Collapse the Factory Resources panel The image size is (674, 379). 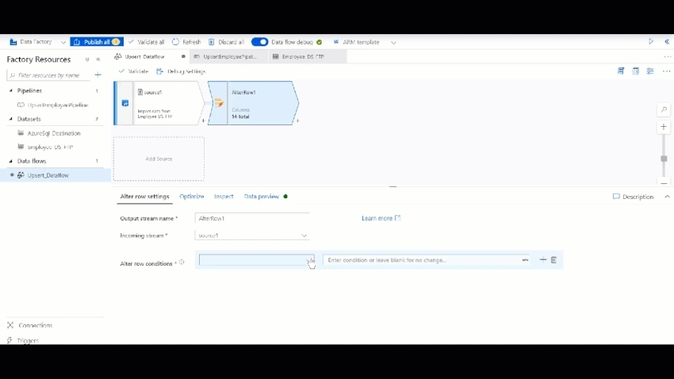98,59
